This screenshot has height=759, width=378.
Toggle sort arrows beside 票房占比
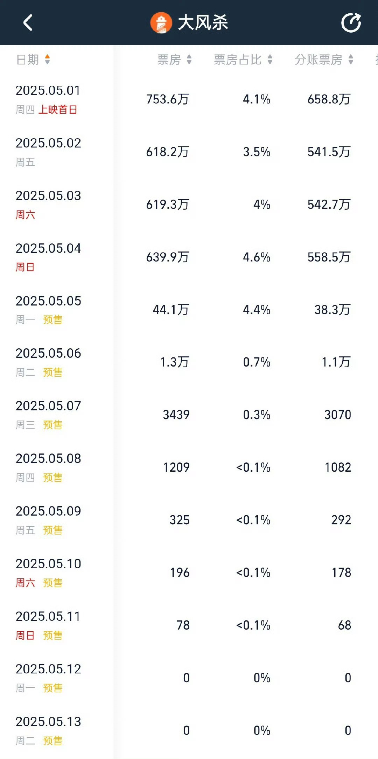tap(270, 60)
